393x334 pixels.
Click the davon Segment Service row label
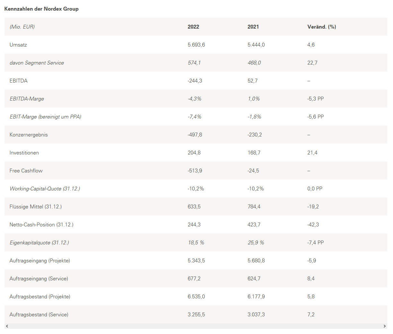click(37, 63)
